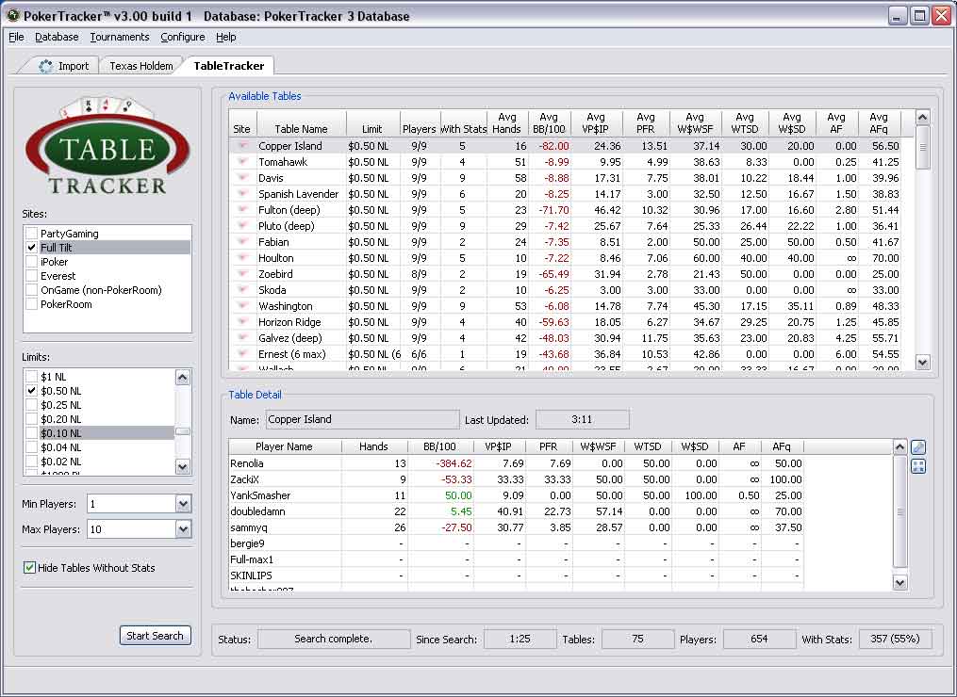Click the site icon in the Pluto (deep) row

(243, 226)
